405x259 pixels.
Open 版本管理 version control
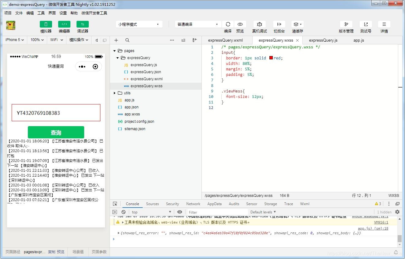coord(346,24)
